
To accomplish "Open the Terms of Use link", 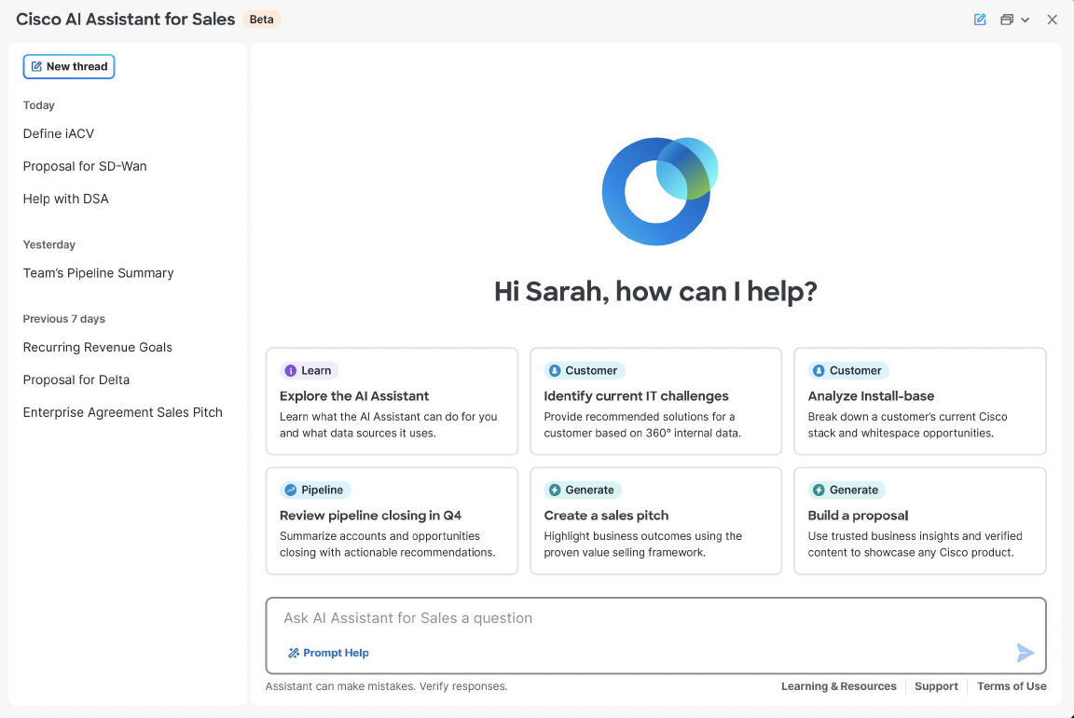I will tap(1012, 686).
